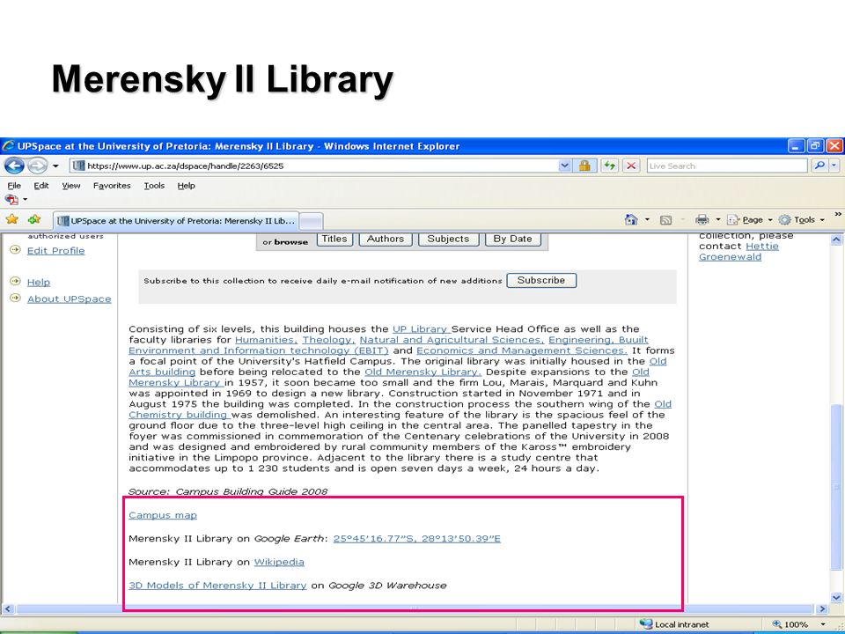Click the URL address bar field

(x=313, y=166)
